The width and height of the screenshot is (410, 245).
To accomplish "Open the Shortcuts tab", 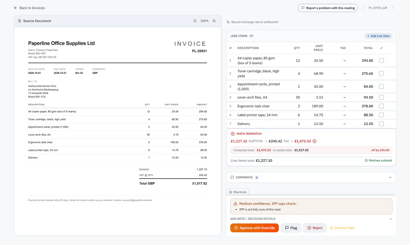I will coord(238,192).
